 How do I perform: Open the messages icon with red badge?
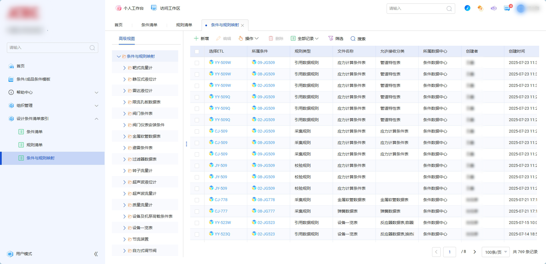point(507,8)
